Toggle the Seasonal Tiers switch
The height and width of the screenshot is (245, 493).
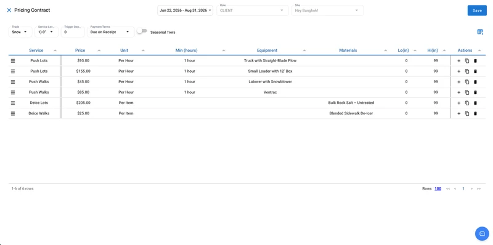pos(142,31)
